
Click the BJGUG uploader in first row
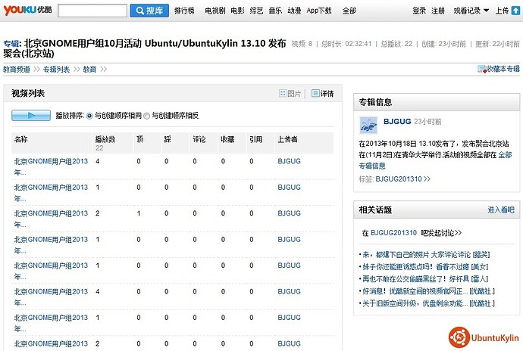pyautogui.click(x=290, y=161)
